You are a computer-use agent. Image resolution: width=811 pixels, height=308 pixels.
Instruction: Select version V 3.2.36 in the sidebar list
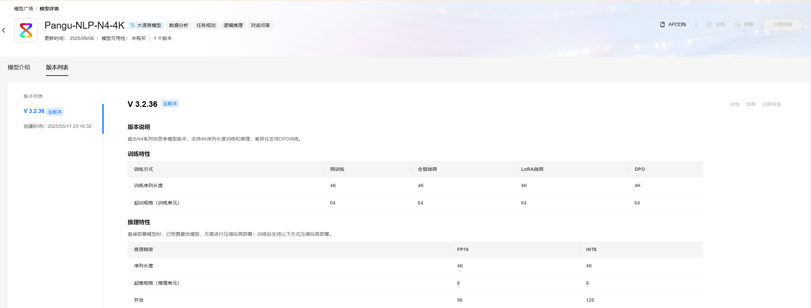point(34,111)
